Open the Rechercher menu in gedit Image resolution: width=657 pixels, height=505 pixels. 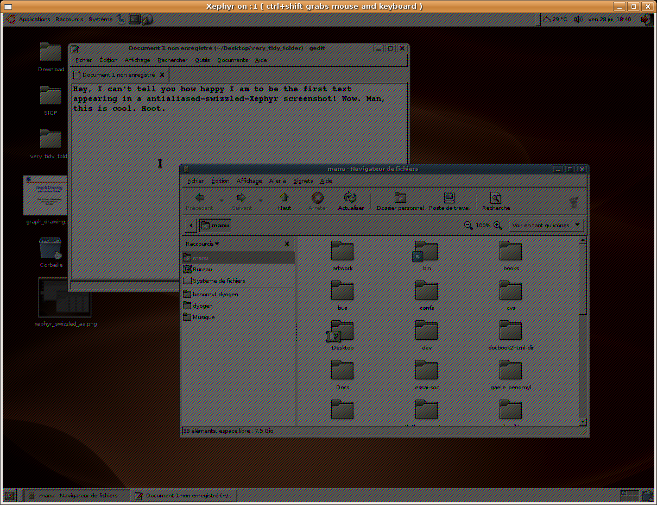tap(172, 60)
